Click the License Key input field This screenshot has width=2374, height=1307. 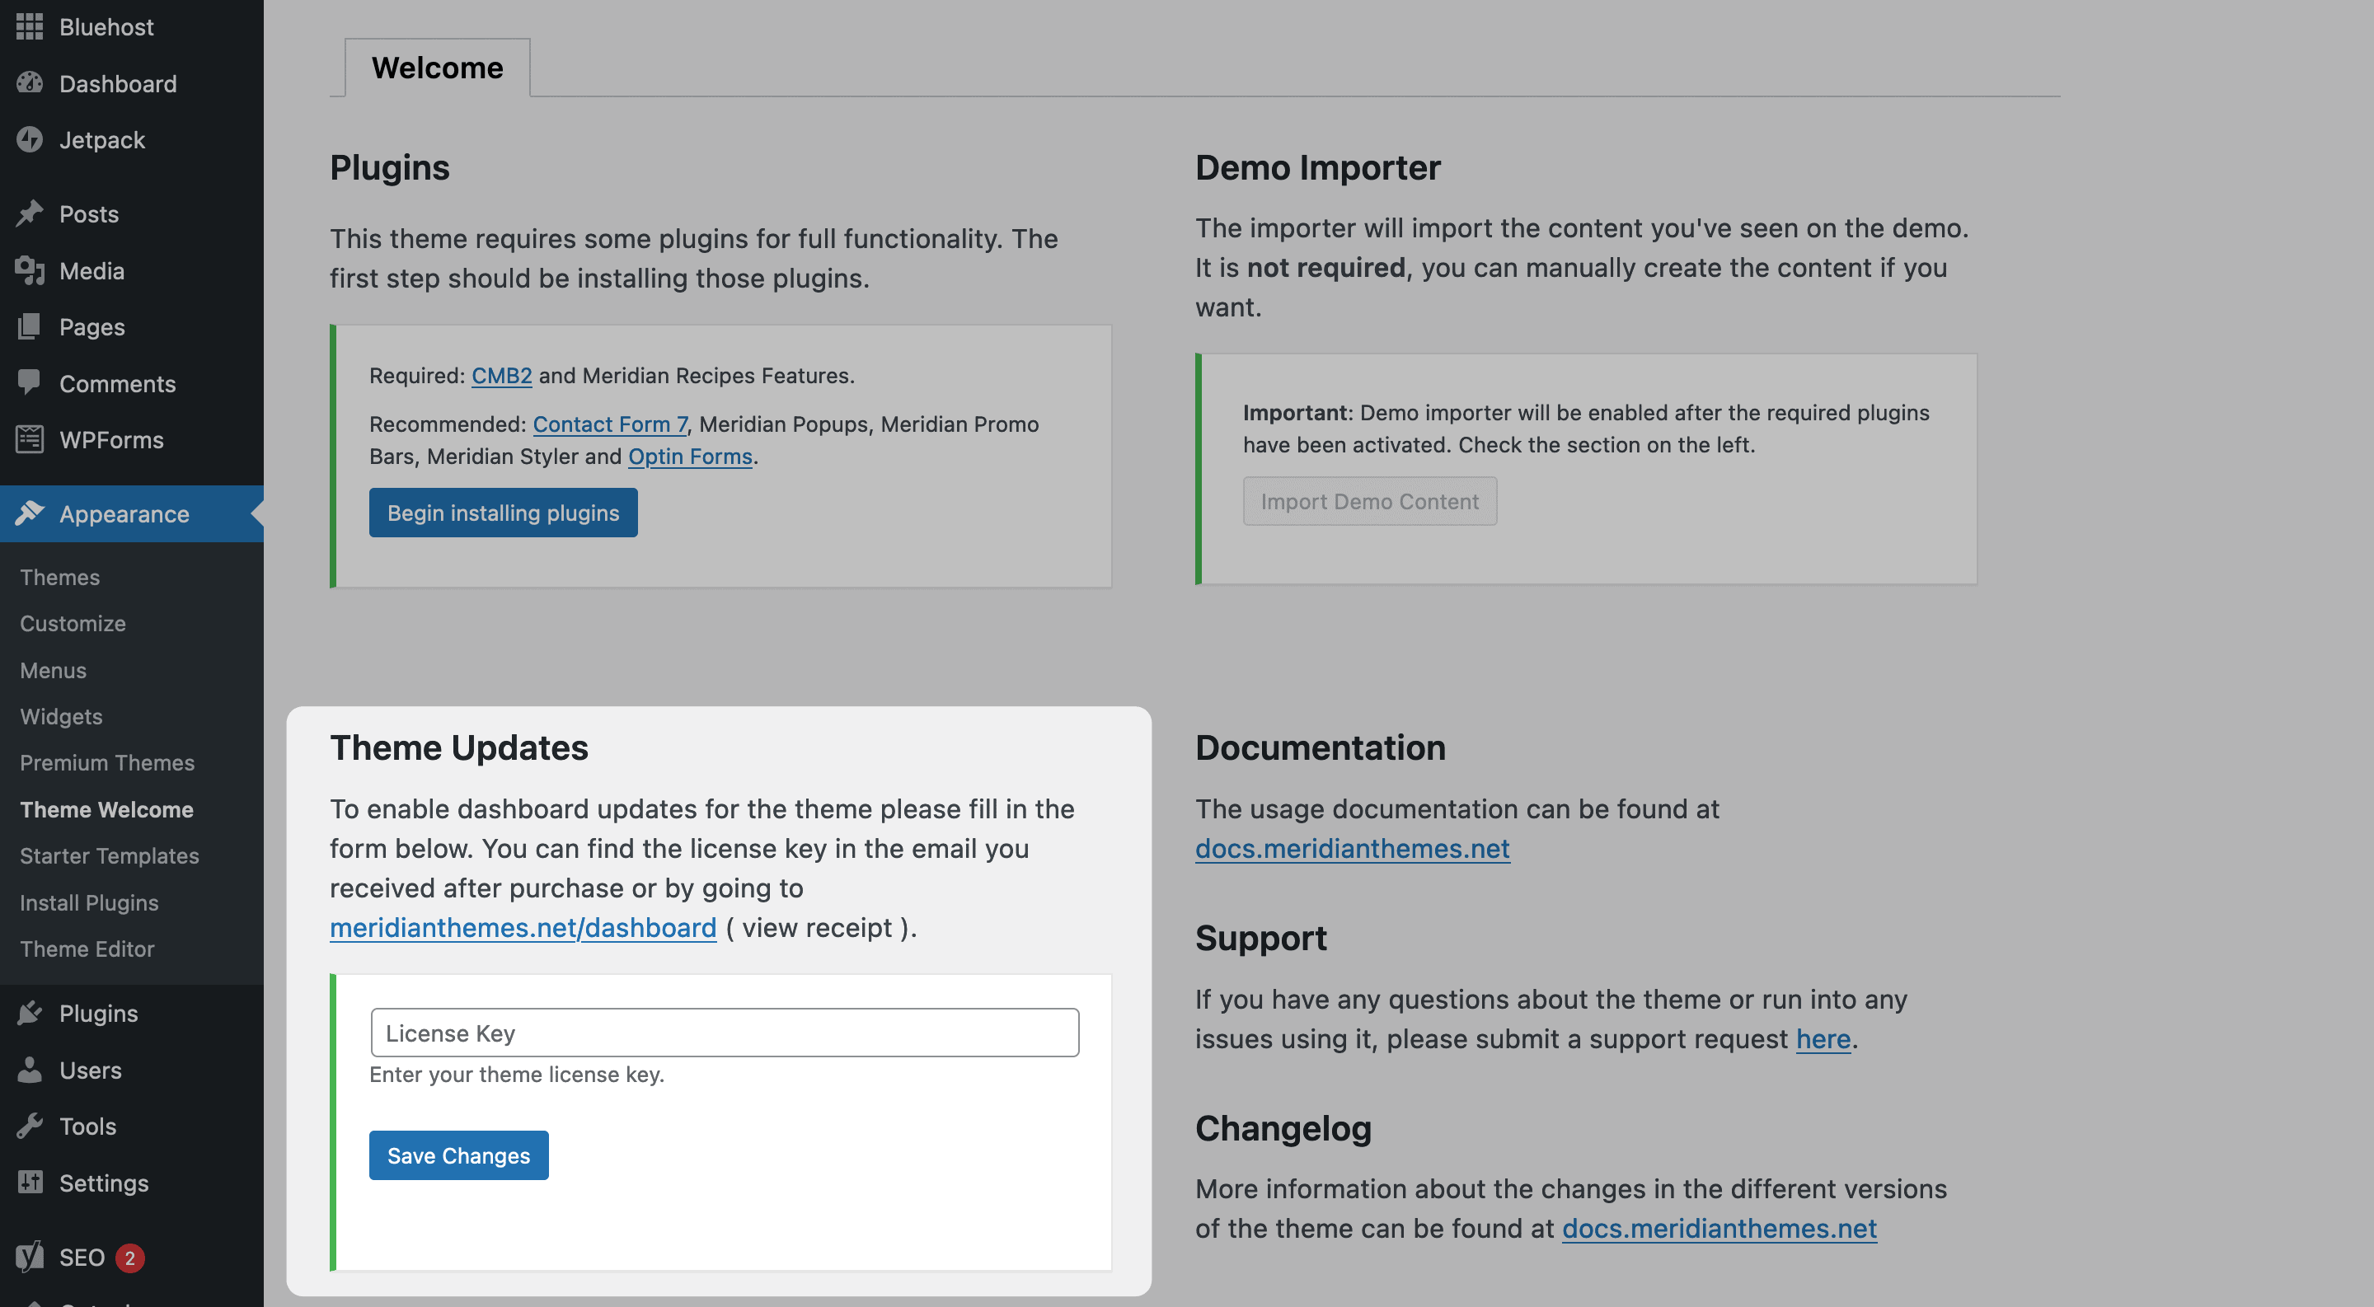(x=725, y=1032)
